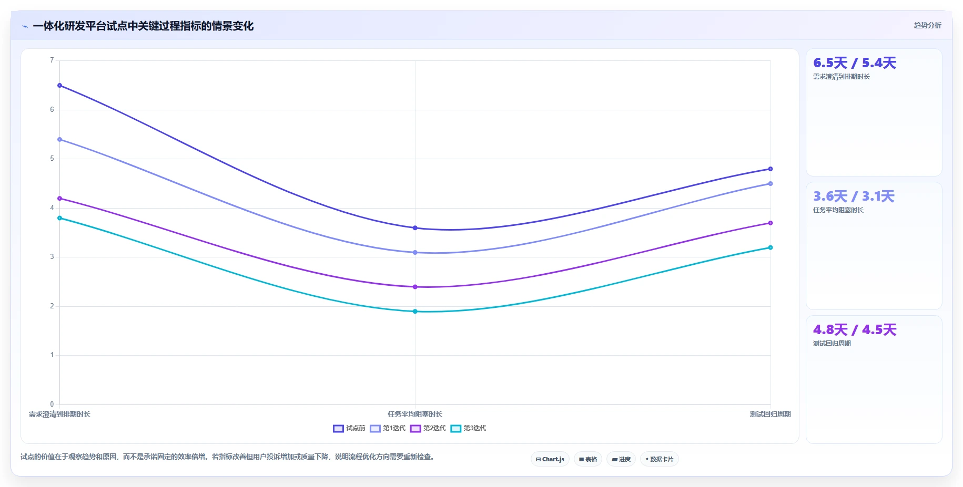Open the 4.8天 / 4.5天 data card
This screenshot has height=487, width=963.
(874, 379)
